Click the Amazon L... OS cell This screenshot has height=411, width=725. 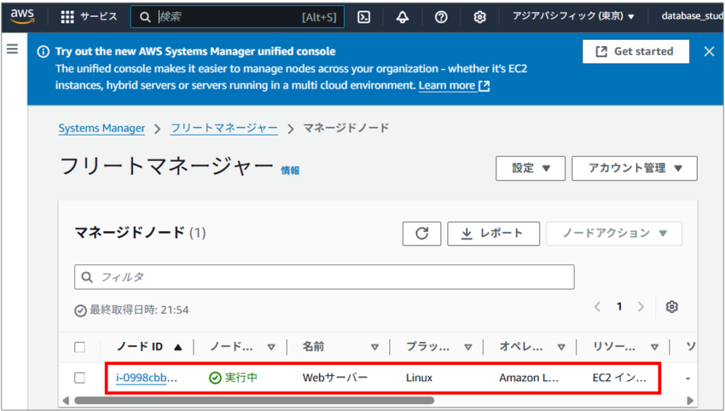click(529, 378)
